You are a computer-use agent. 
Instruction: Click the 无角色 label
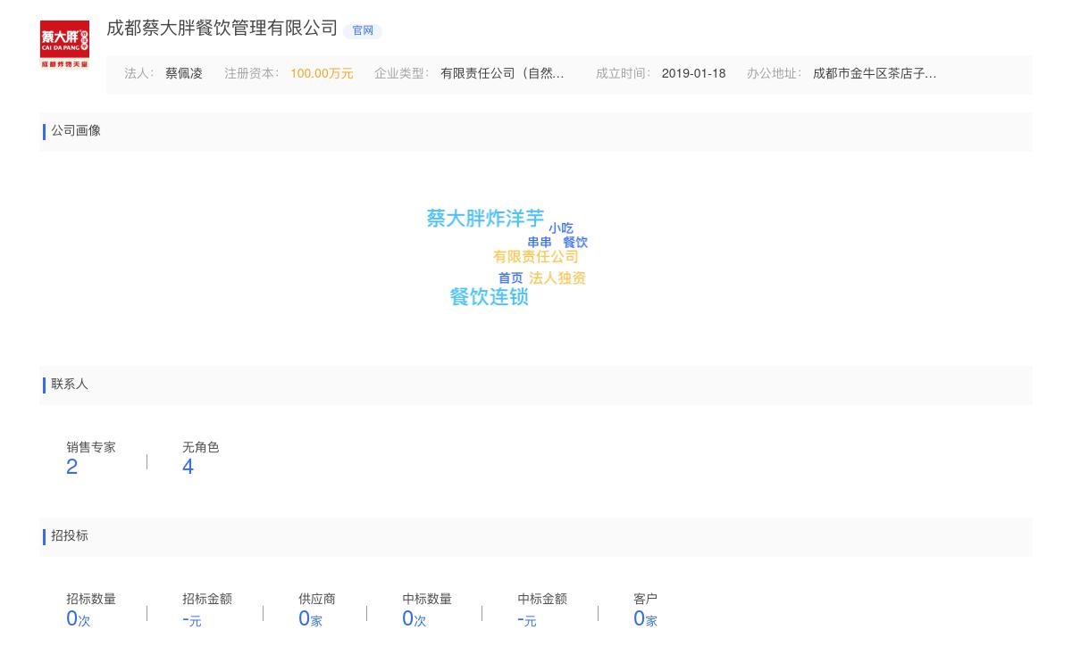tap(201, 447)
